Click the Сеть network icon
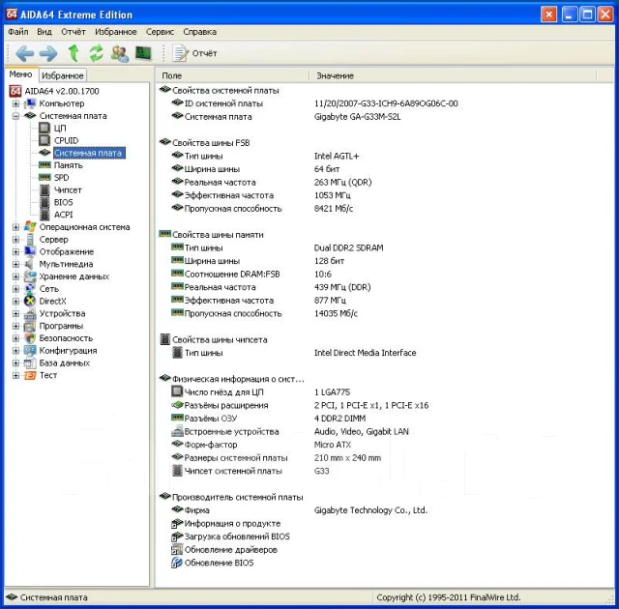This screenshot has height=609, width=619. pos(30,289)
